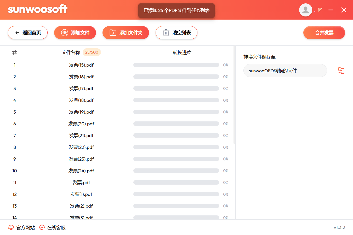353x235 pixels.
Task: Select the 发票(15).pdf row
Action: [81, 65]
